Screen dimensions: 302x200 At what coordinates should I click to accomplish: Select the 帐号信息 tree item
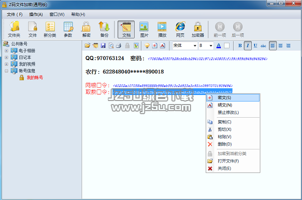(27, 71)
